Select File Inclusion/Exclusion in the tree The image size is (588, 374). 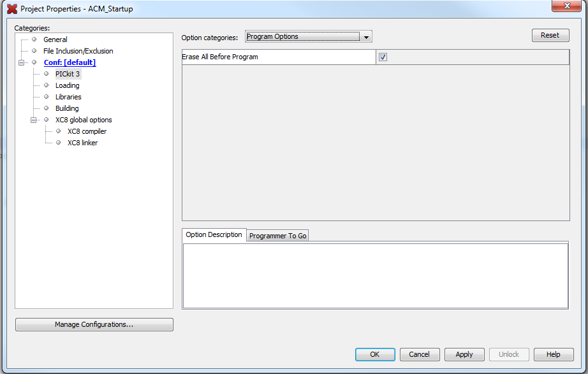pos(78,51)
